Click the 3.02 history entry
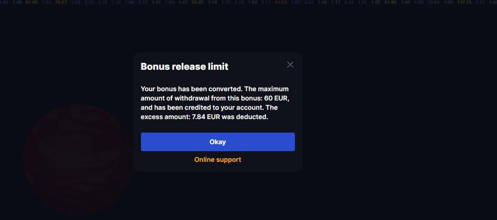 [76, 2]
